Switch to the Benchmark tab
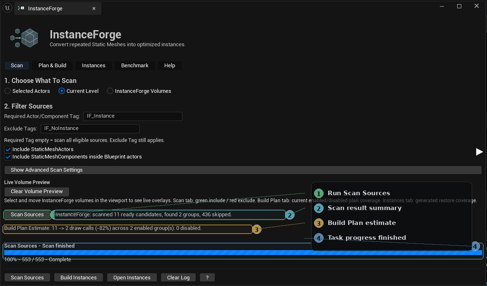 tap(135, 65)
